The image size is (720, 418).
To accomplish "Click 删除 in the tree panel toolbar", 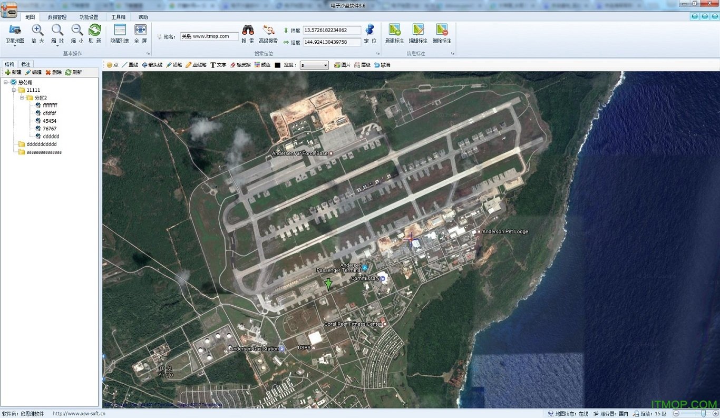I will (x=53, y=72).
